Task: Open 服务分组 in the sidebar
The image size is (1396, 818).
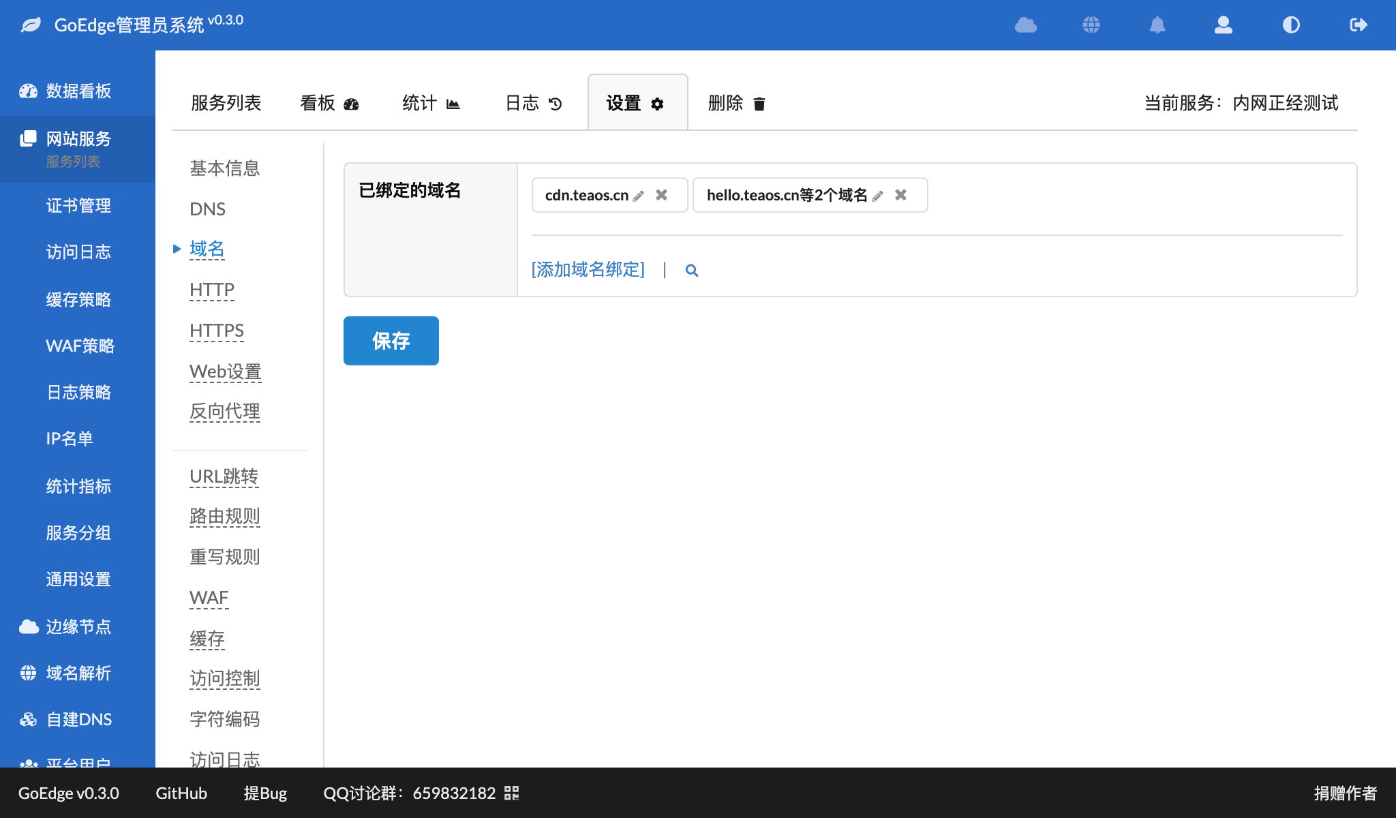Action: pos(78,533)
